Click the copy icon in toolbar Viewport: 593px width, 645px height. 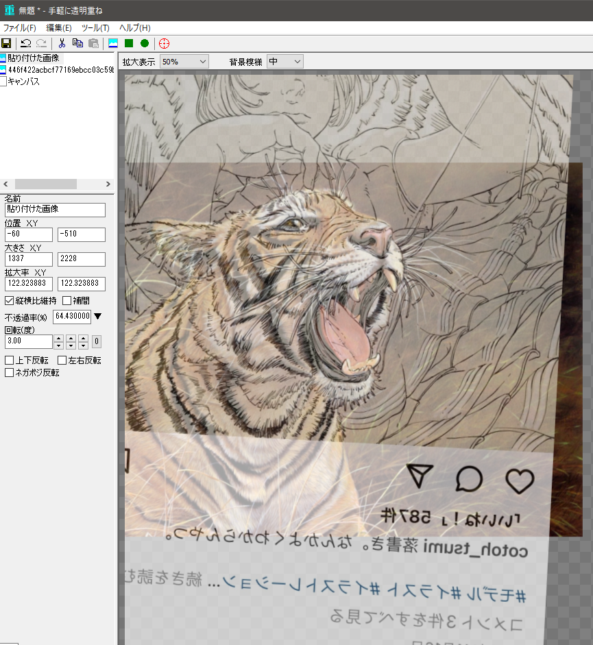[x=77, y=43]
